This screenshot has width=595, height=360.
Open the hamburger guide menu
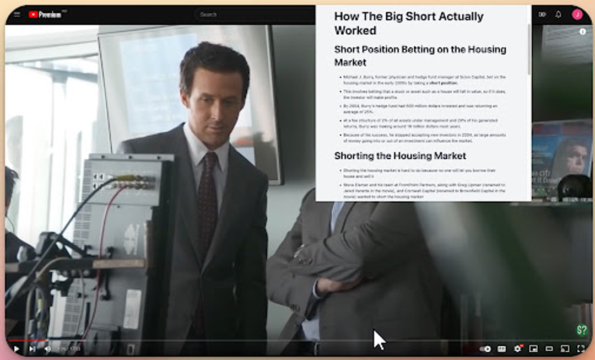(17, 14)
